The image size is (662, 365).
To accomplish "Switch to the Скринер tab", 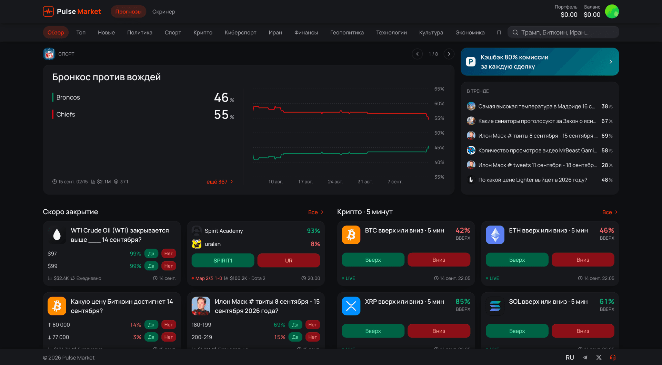I will pos(164,11).
